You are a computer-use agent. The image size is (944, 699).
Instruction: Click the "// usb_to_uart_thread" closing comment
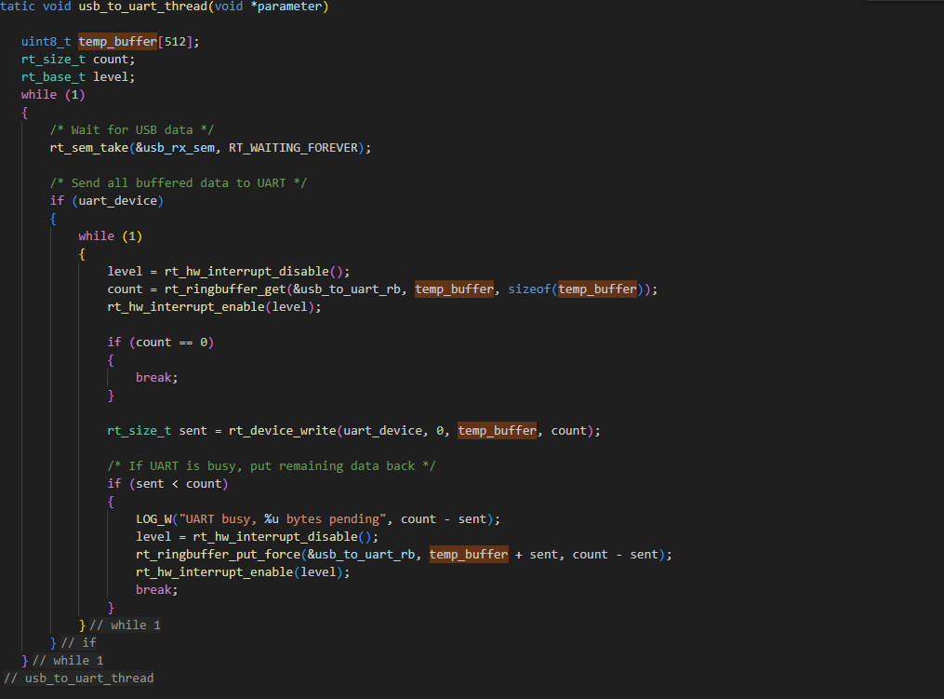[x=79, y=679]
